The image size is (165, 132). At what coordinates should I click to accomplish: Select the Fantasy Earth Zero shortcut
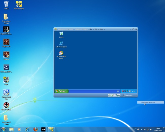[6, 94]
